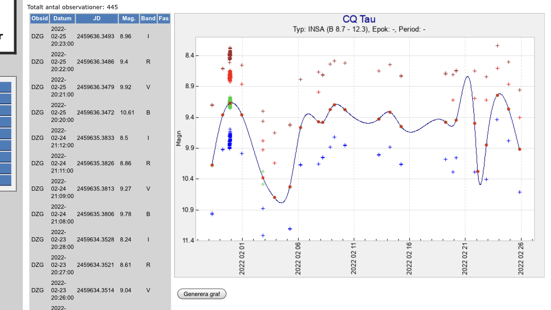551x310 pixels.
Task: Click the Fas column header
Action: [x=164, y=18]
